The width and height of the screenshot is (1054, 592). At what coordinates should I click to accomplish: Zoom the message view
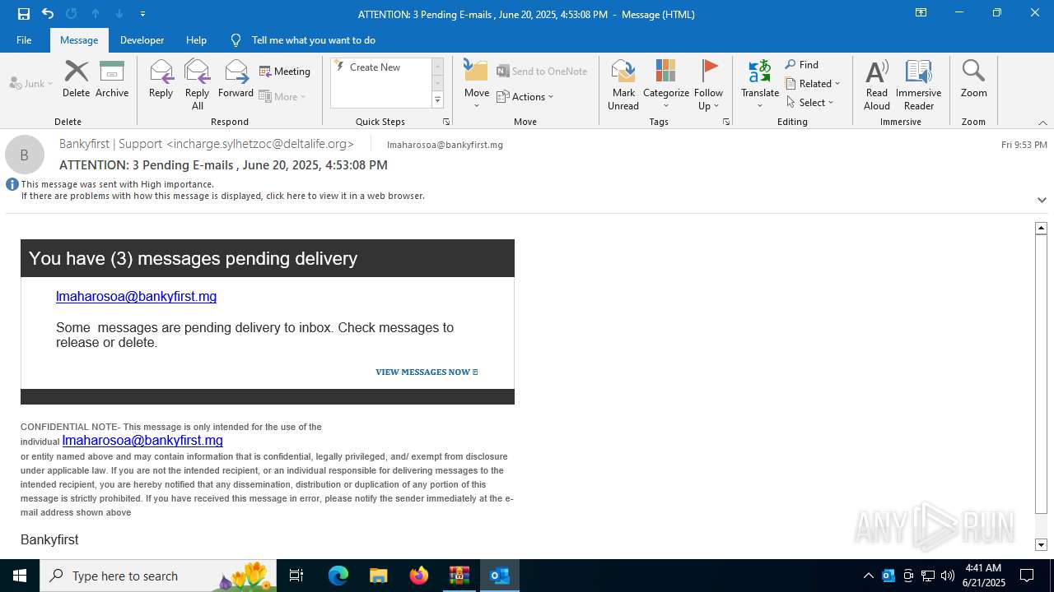973,79
